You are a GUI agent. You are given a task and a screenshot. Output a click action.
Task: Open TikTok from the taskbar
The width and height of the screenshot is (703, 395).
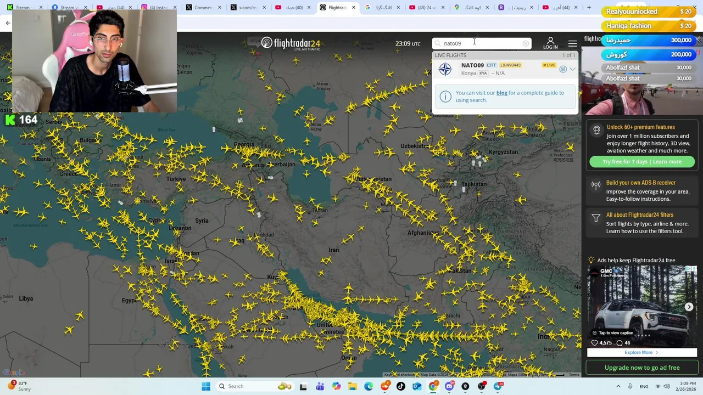coord(401,386)
